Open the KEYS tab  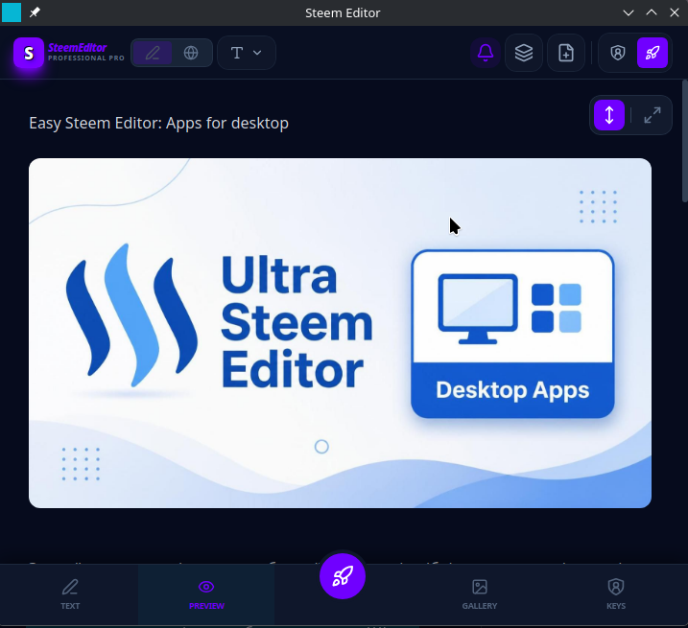(x=616, y=594)
